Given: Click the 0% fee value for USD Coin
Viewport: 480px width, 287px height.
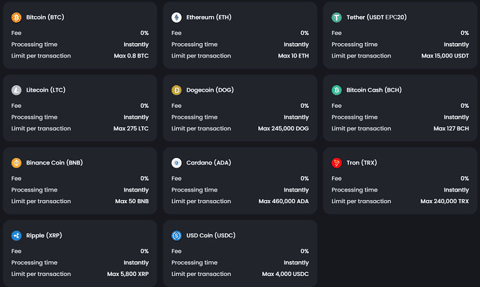Looking at the screenshot, I should pyautogui.click(x=304, y=252).
